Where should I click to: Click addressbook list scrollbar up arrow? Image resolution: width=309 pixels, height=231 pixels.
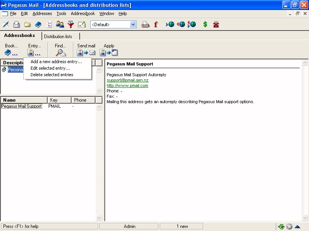click(99, 70)
